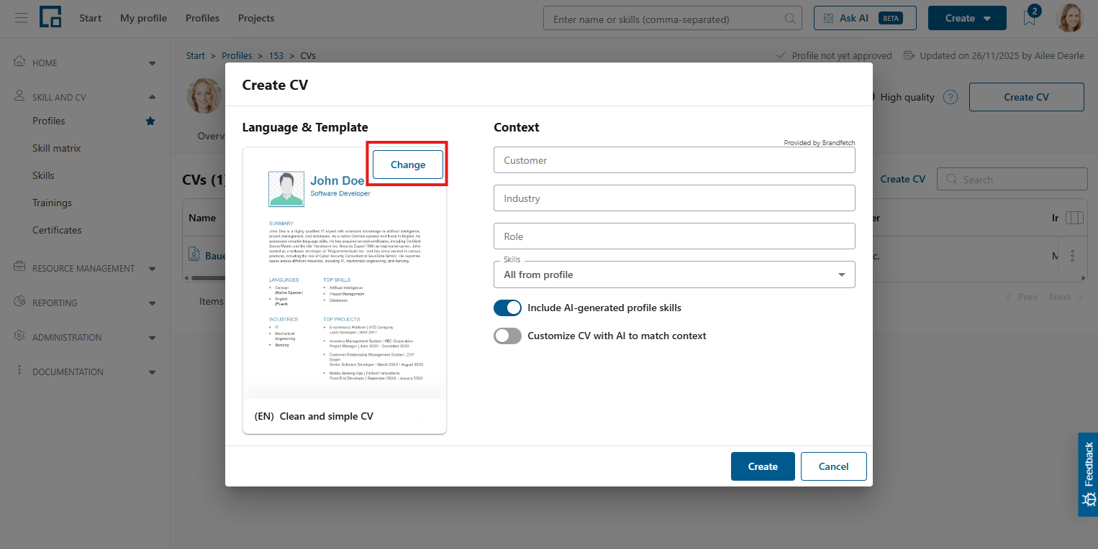Enable Customize CV with AI toggle

coord(507,336)
